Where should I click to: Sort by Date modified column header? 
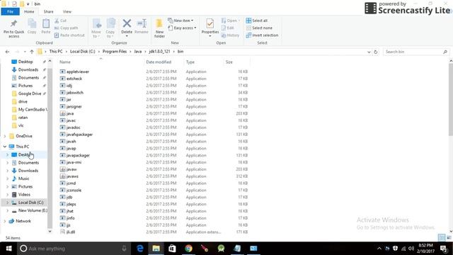tap(159, 62)
